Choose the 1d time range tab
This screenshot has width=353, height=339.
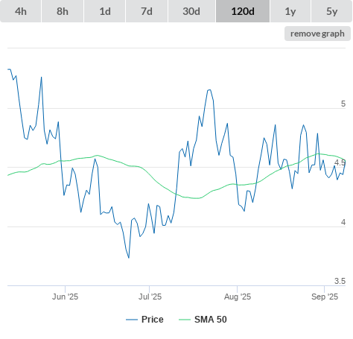(105, 11)
